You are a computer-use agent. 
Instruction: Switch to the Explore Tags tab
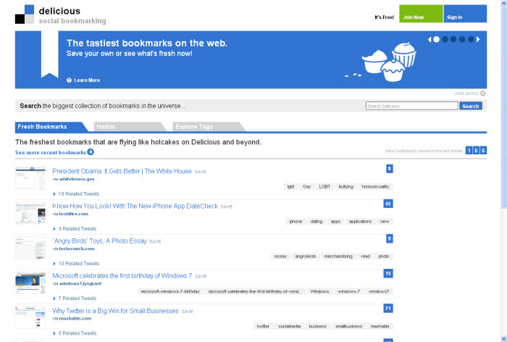209,127
